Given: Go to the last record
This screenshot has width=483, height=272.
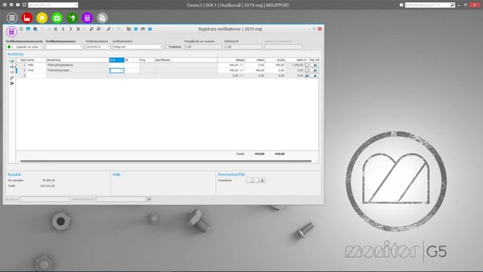Looking at the screenshot, I should pos(78,29).
